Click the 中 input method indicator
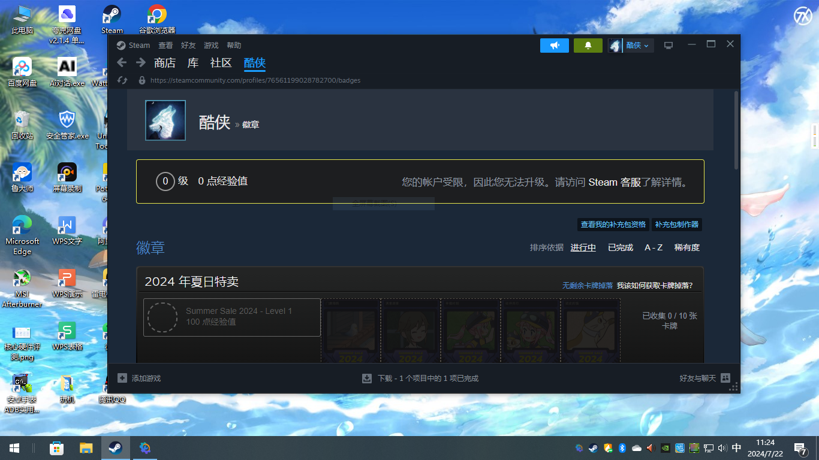This screenshot has width=819, height=460. [x=737, y=448]
